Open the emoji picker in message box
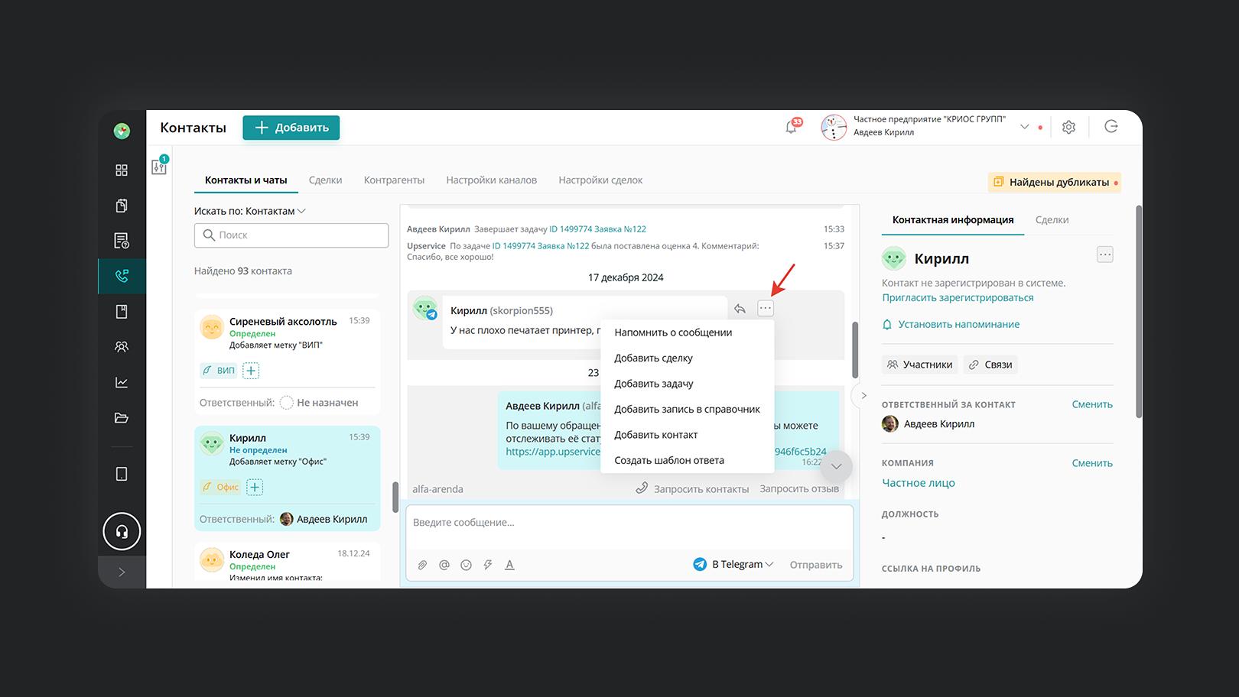This screenshot has width=1239, height=697. point(466,565)
